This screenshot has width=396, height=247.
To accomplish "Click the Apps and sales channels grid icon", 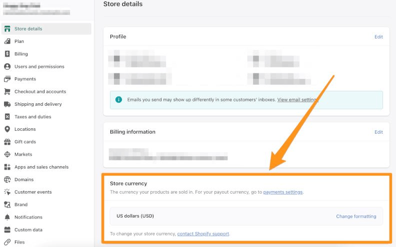I will point(7,167).
